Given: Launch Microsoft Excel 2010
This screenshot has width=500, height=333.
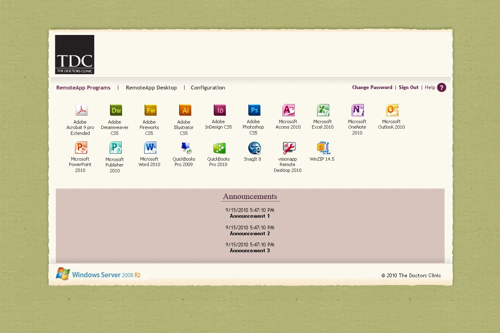Looking at the screenshot, I should click(x=323, y=110).
